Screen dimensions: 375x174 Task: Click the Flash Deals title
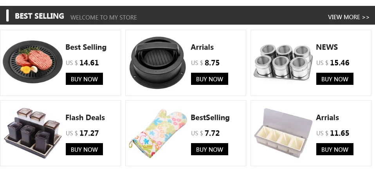[x=85, y=118]
